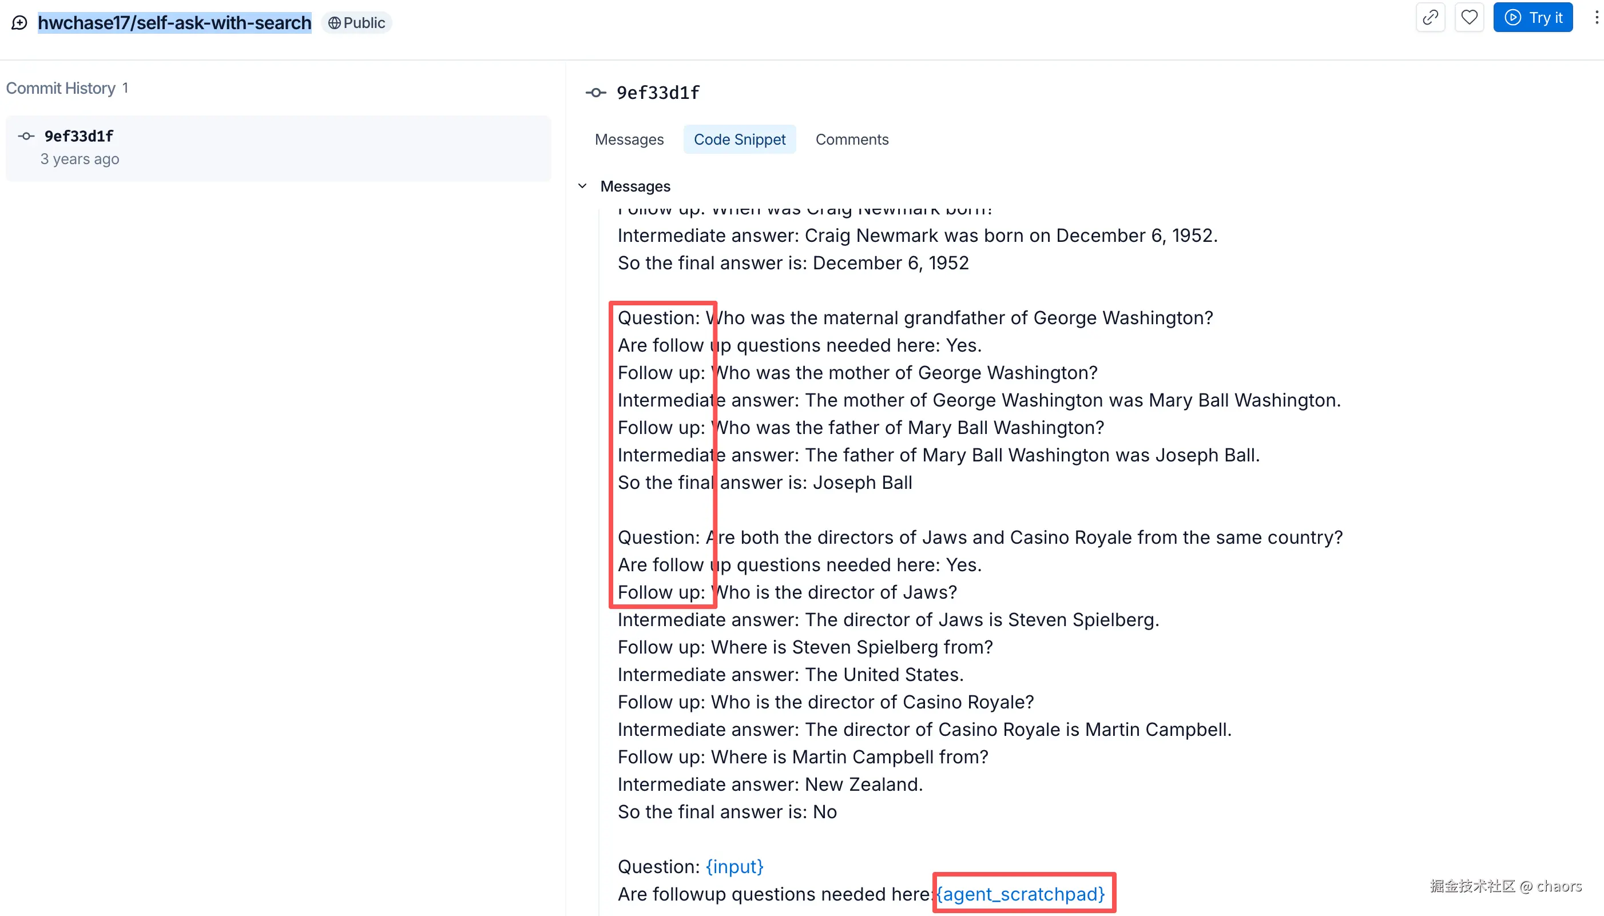
Task: Click the play icon in Try it
Action: point(1512,18)
